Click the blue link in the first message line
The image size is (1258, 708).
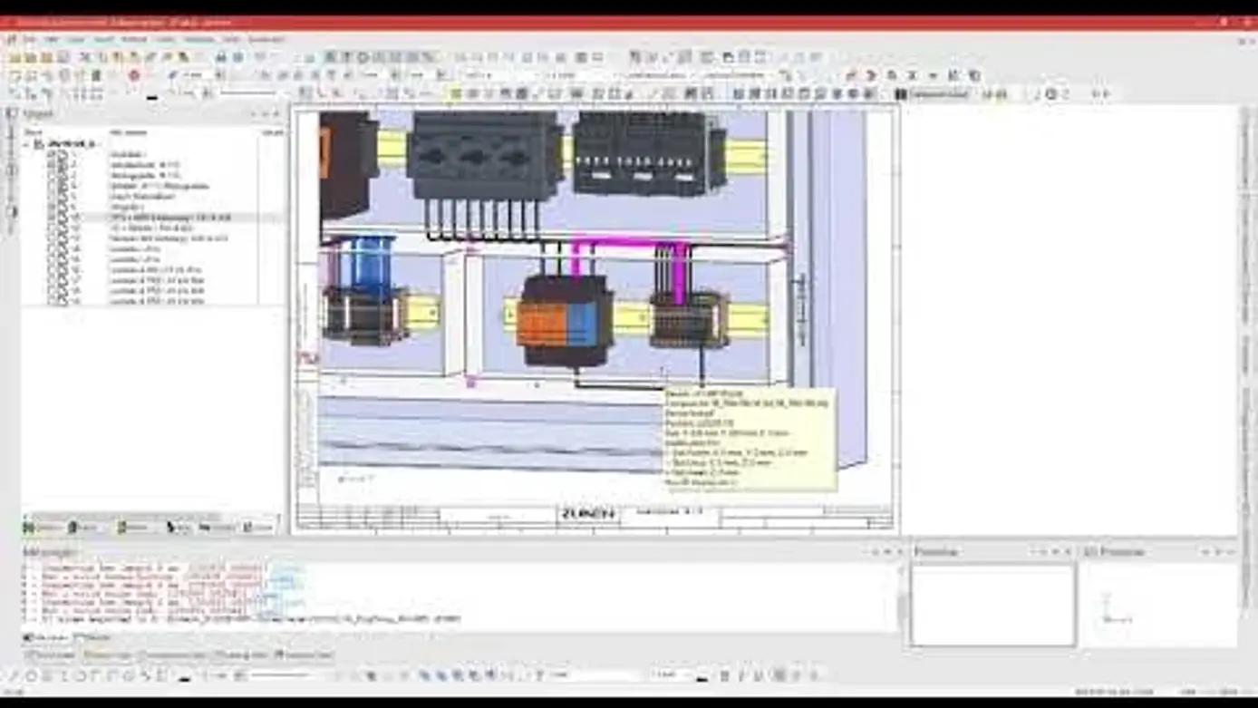285,568
